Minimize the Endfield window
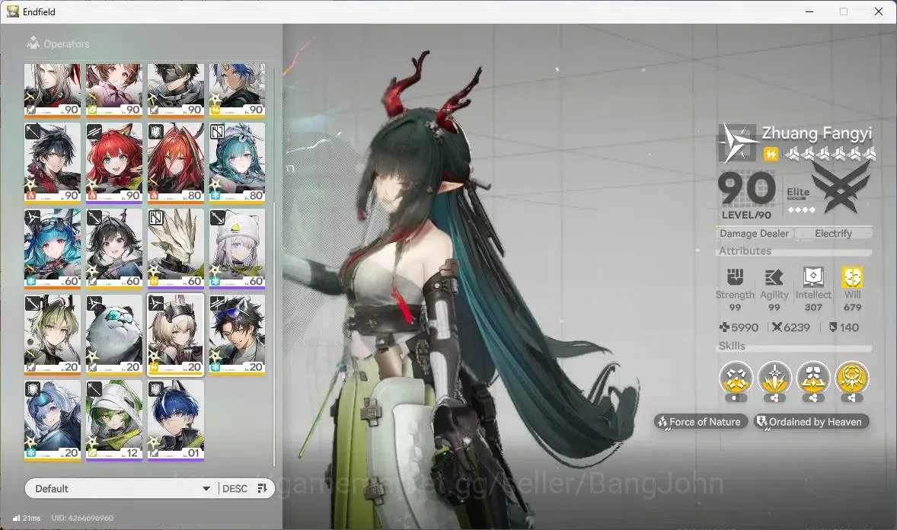Screen dimensions: 897x530 pyautogui.click(x=809, y=11)
